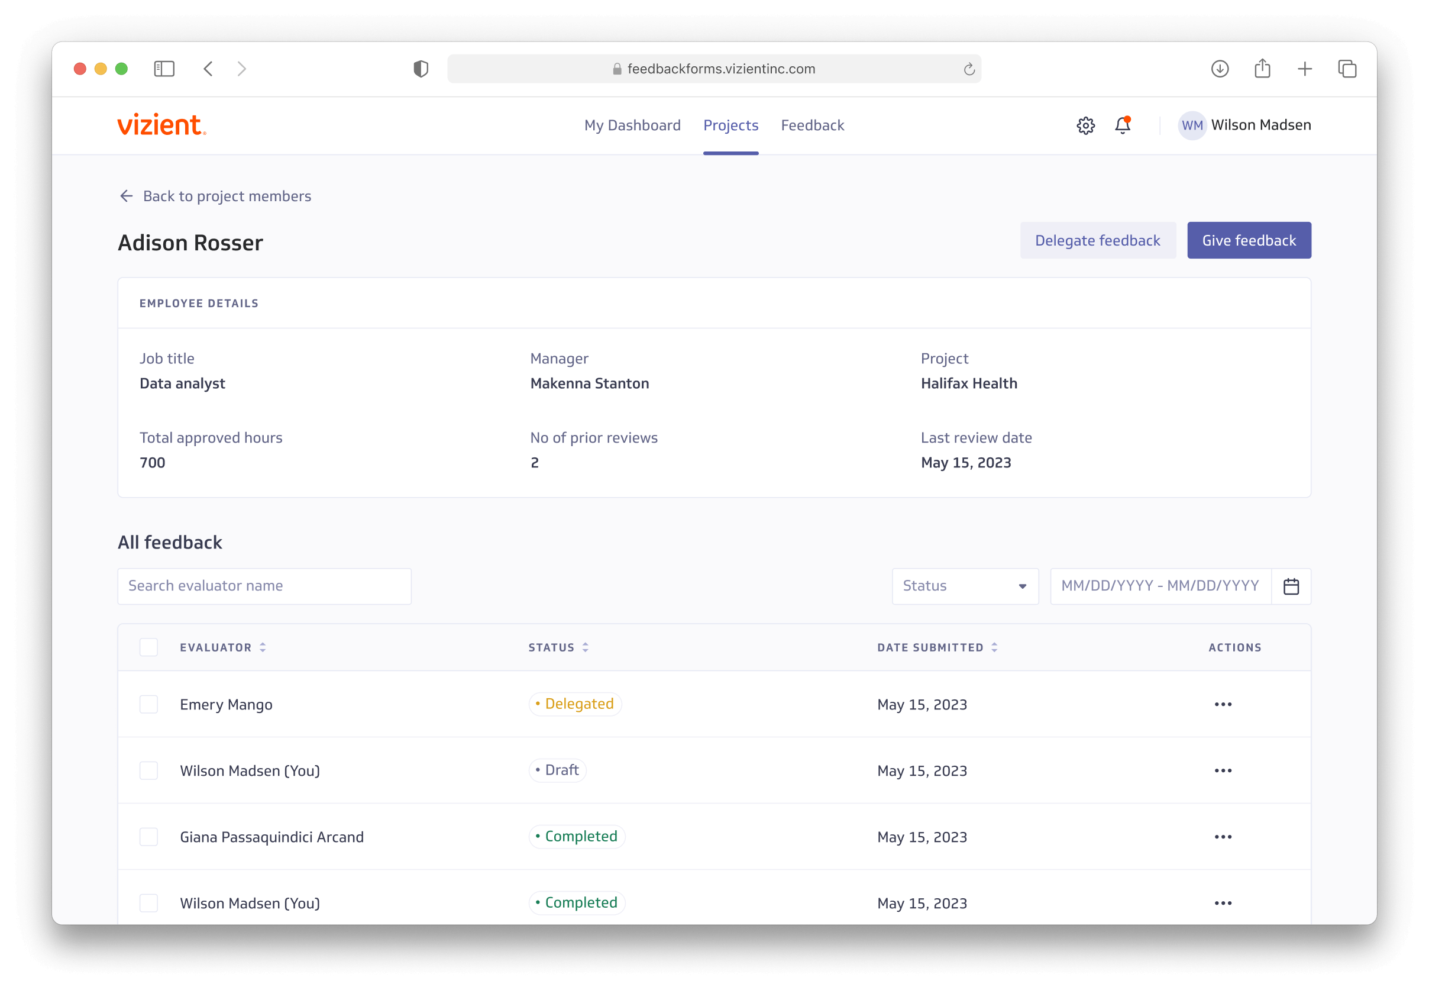
Task: Switch to the Feedback tab
Action: coord(812,125)
